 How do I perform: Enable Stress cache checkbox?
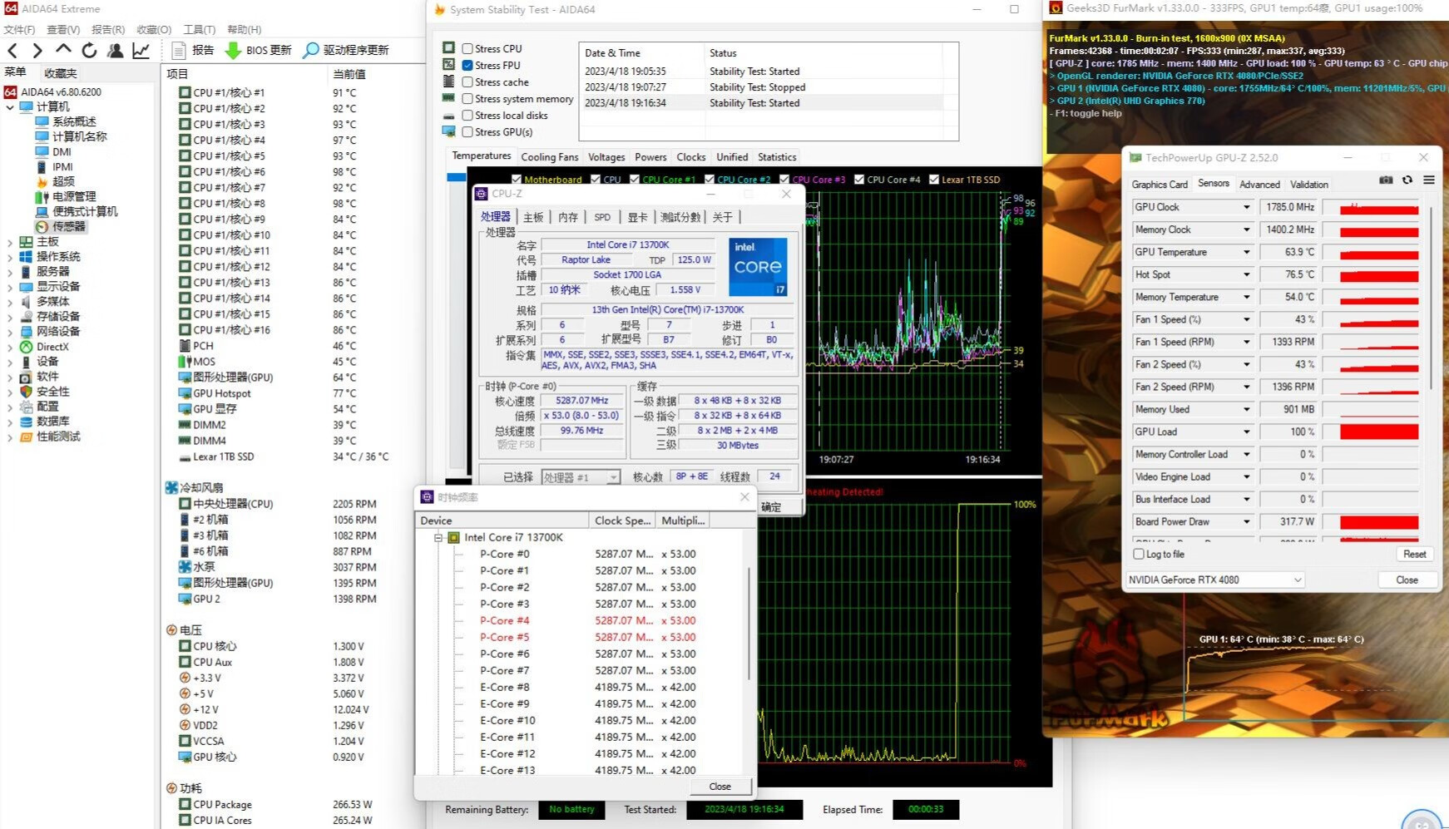[467, 82]
